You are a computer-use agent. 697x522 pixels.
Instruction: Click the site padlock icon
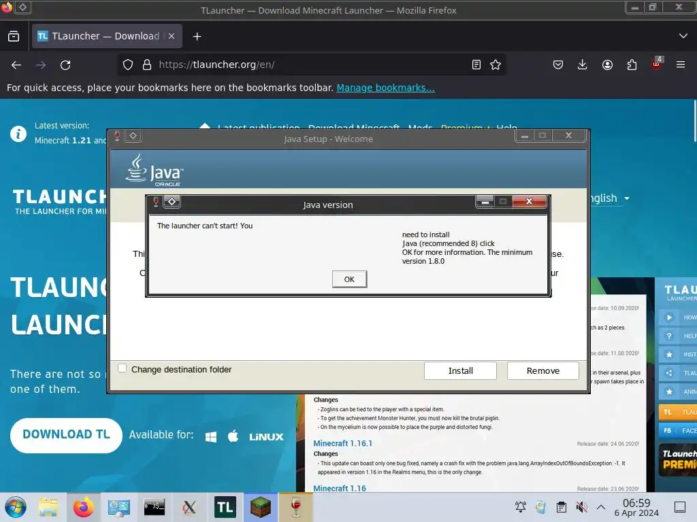pyautogui.click(x=147, y=65)
